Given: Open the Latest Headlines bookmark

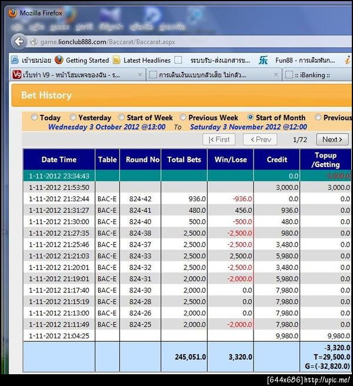Looking at the screenshot, I should pos(142,60).
